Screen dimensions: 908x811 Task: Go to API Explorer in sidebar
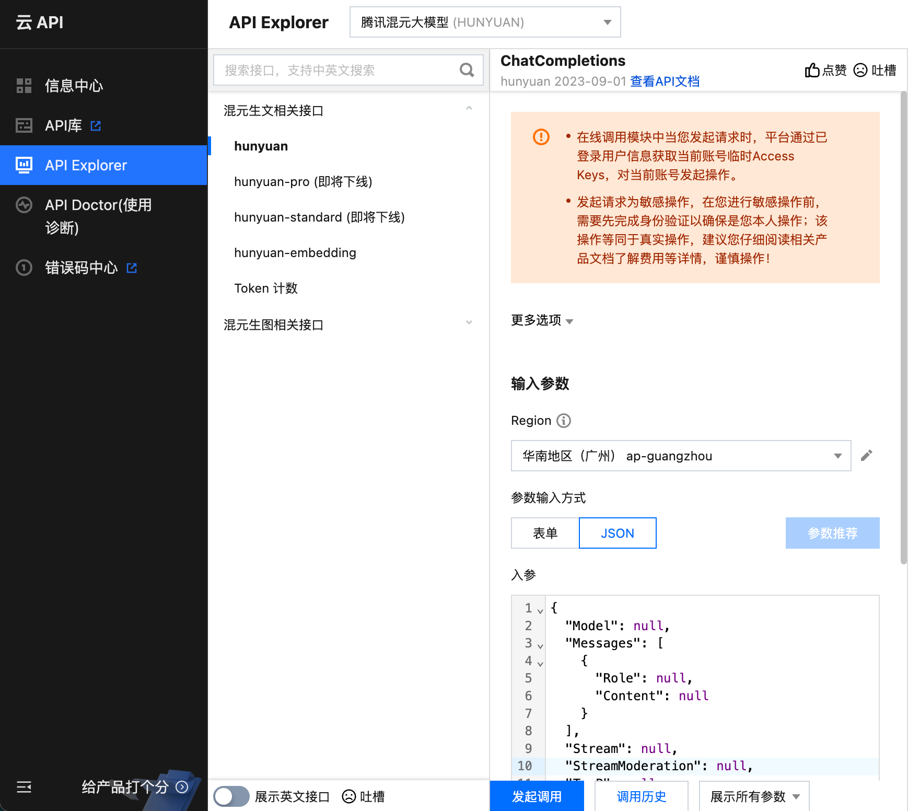tap(103, 165)
